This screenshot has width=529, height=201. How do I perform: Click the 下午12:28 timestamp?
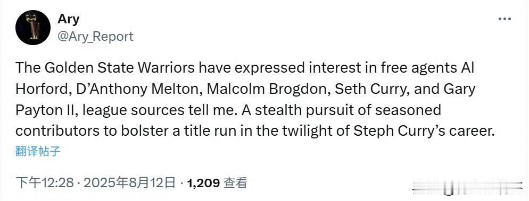click(x=45, y=183)
